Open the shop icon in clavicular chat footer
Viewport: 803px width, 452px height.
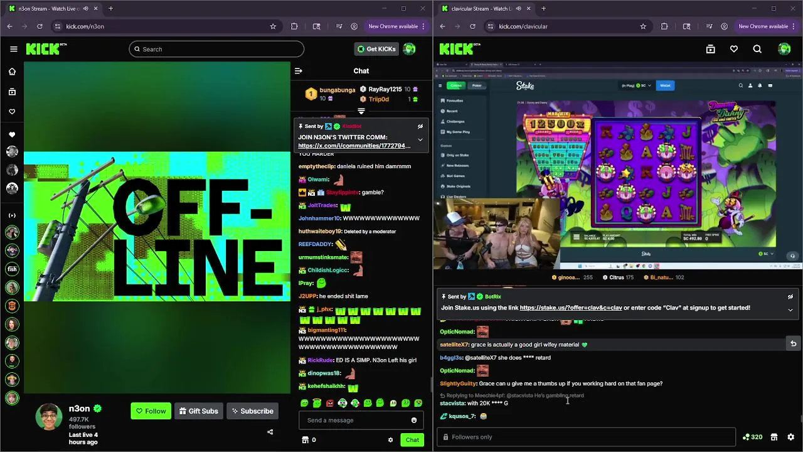tap(774, 437)
